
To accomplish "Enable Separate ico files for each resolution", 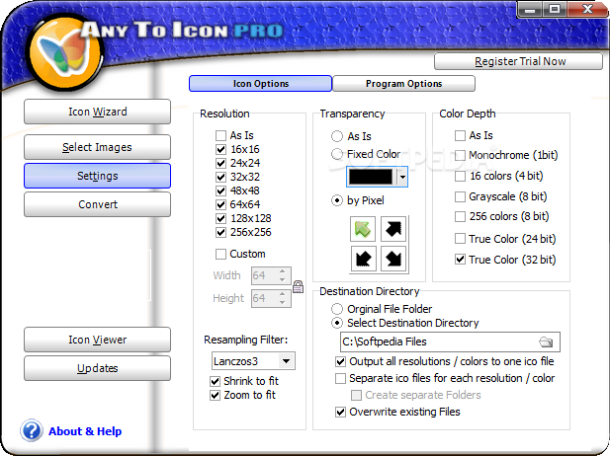I will (340, 379).
